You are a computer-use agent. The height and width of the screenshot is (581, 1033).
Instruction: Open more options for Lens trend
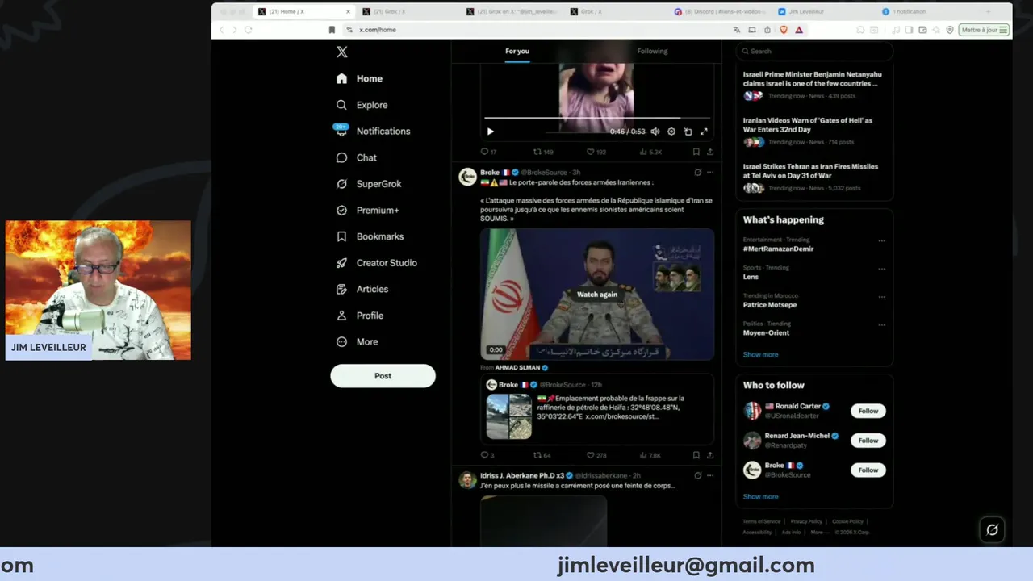[x=881, y=269]
